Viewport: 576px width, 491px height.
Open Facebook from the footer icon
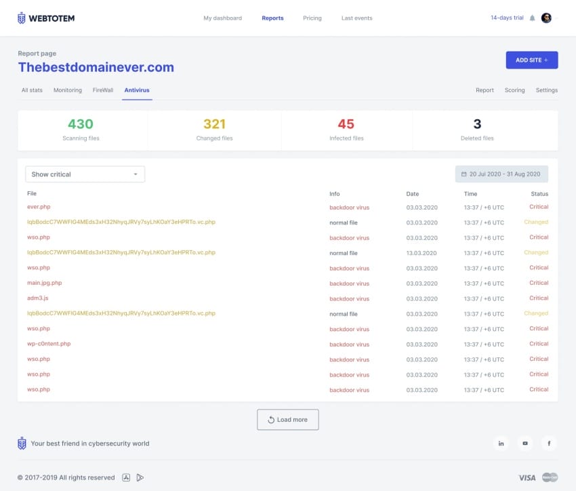[549, 443]
